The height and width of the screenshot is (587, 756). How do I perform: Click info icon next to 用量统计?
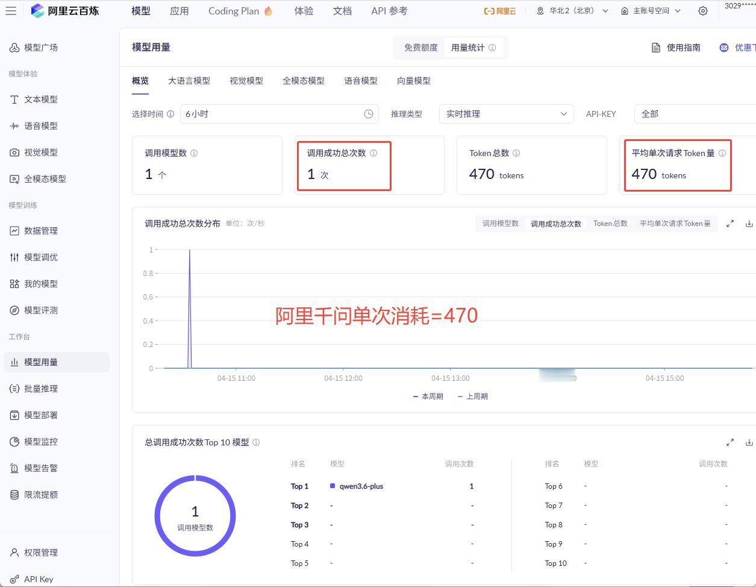pyautogui.click(x=492, y=48)
